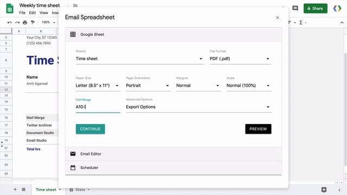
Task: Click the Google Sheet section header
Action: (x=173, y=34)
